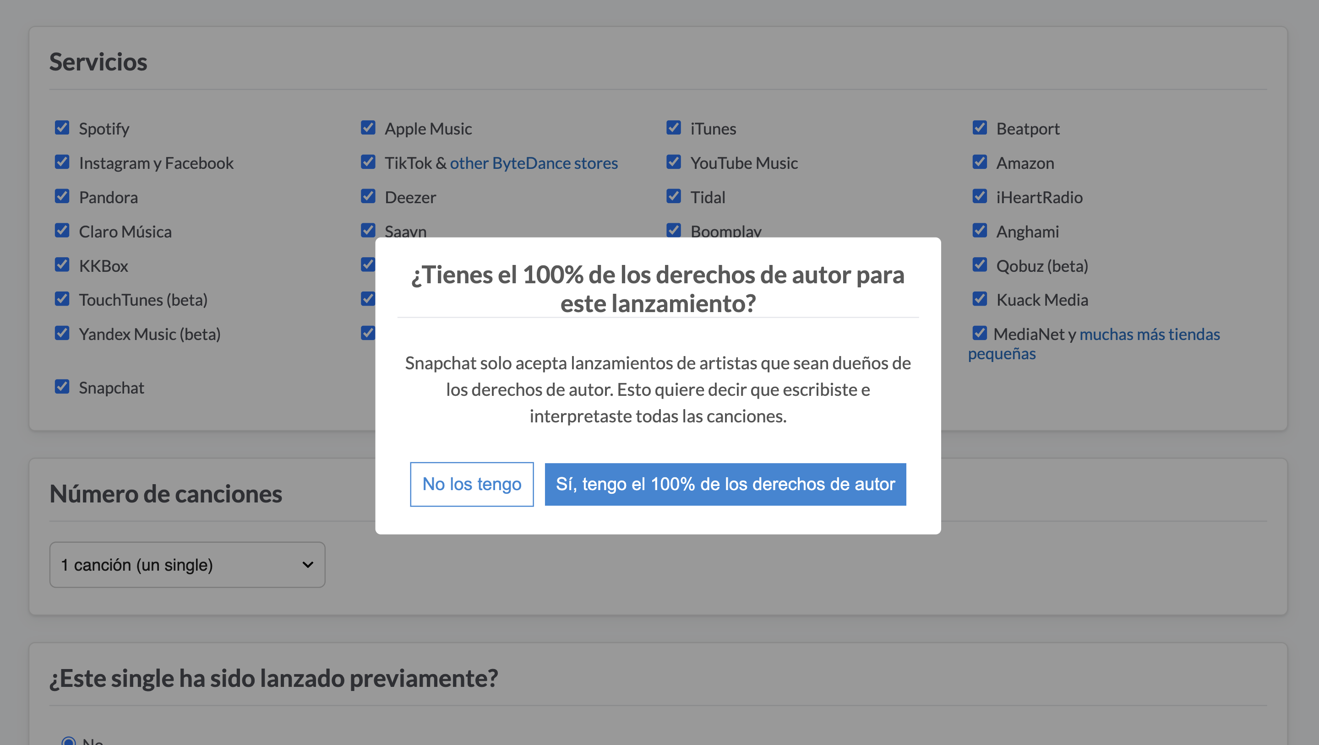The height and width of the screenshot is (745, 1319).
Task: Click the 'Servicios' heading
Action: coord(98,62)
